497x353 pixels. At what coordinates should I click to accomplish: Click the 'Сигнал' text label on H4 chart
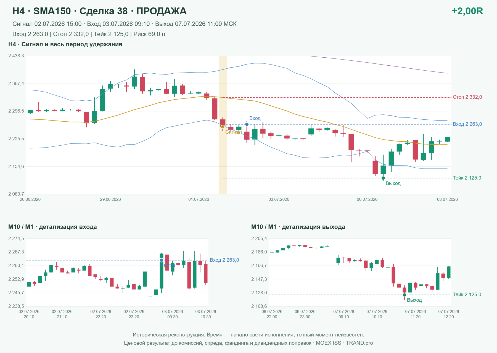point(233,132)
